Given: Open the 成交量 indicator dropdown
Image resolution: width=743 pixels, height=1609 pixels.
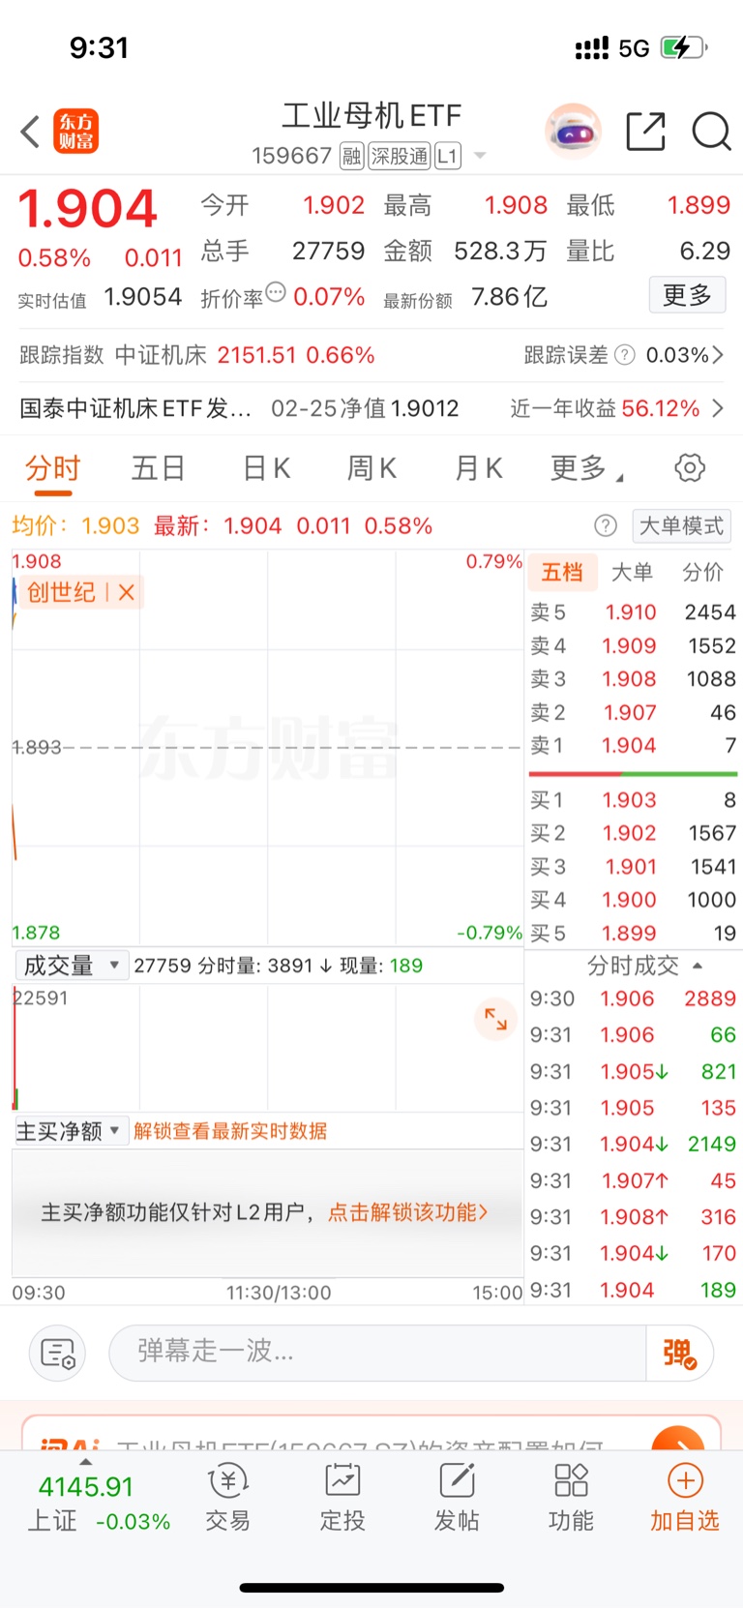Looking at the screenshot, I should click(72, 966).
